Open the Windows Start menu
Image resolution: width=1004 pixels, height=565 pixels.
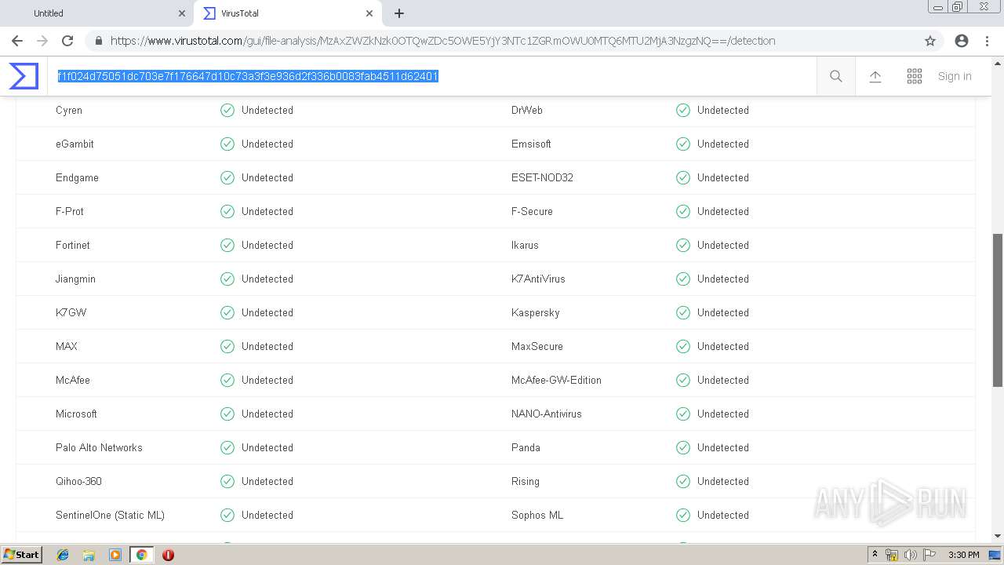pyautogui.click(x=21, y=554)
